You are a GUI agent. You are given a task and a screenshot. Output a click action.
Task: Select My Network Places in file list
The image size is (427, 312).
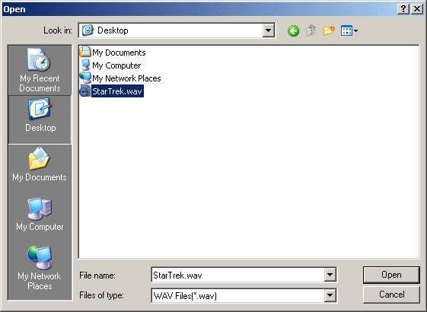120,78
